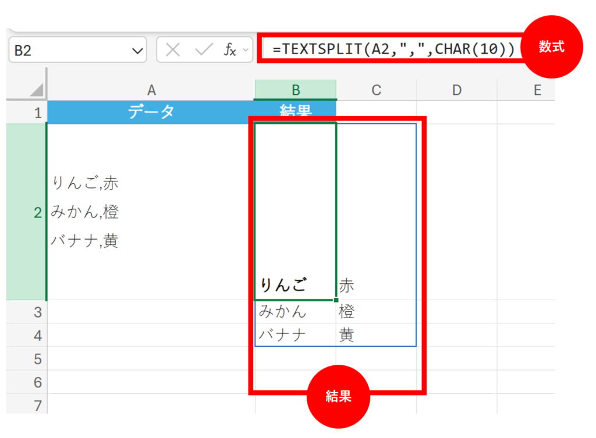Viewport: 596px width, 438px height.
Task: Select the column D header
Action: point(457,90)
